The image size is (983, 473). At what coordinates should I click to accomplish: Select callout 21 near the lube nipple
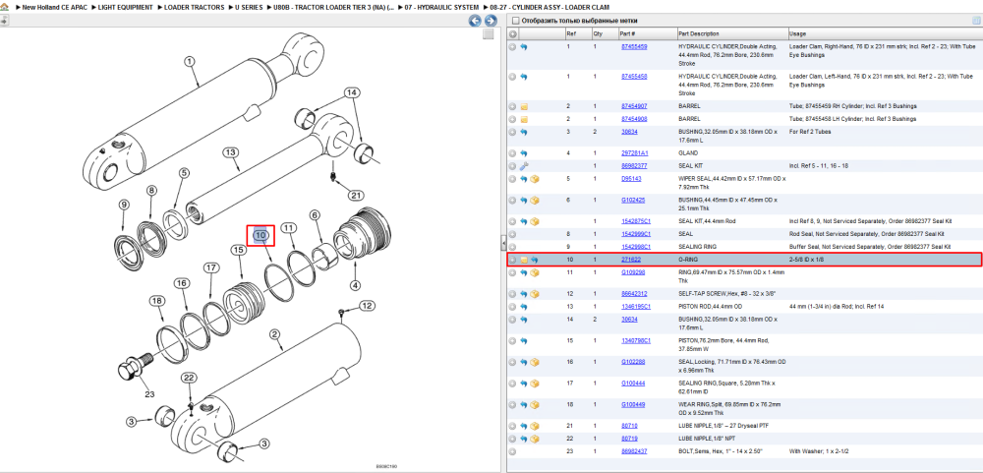[x=356, y=195]
